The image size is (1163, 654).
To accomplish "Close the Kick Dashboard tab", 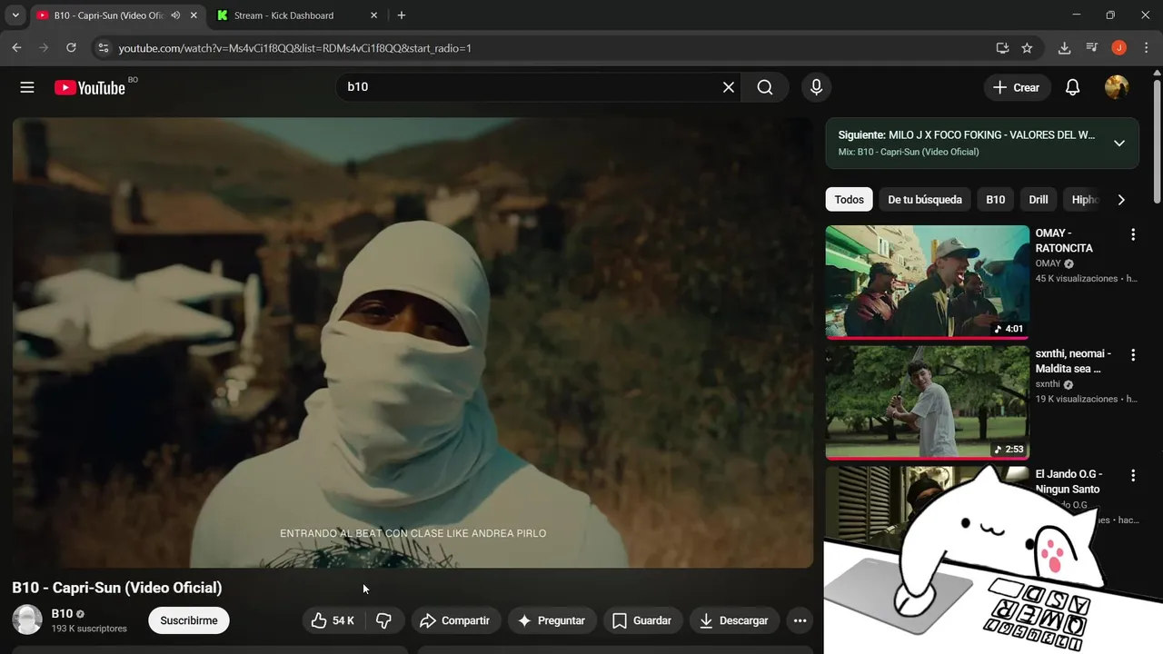I will (373, 15).
